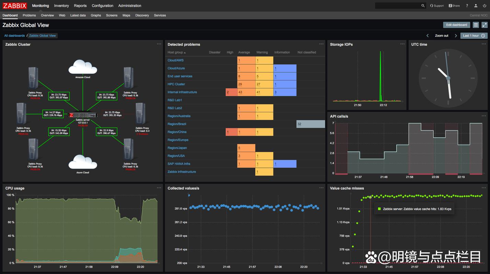Open the Region/Brazil host group link

[x=177, y=124]
